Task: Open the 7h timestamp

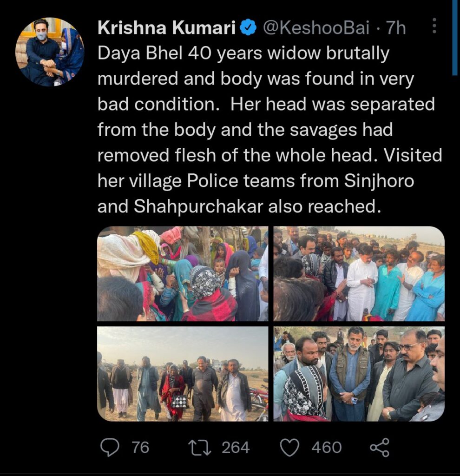Action: point(396,27)
